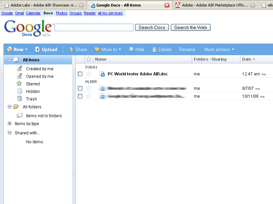Open the More actions dropdown
This screenshot has width=273, height=204.
pos(219,50)
